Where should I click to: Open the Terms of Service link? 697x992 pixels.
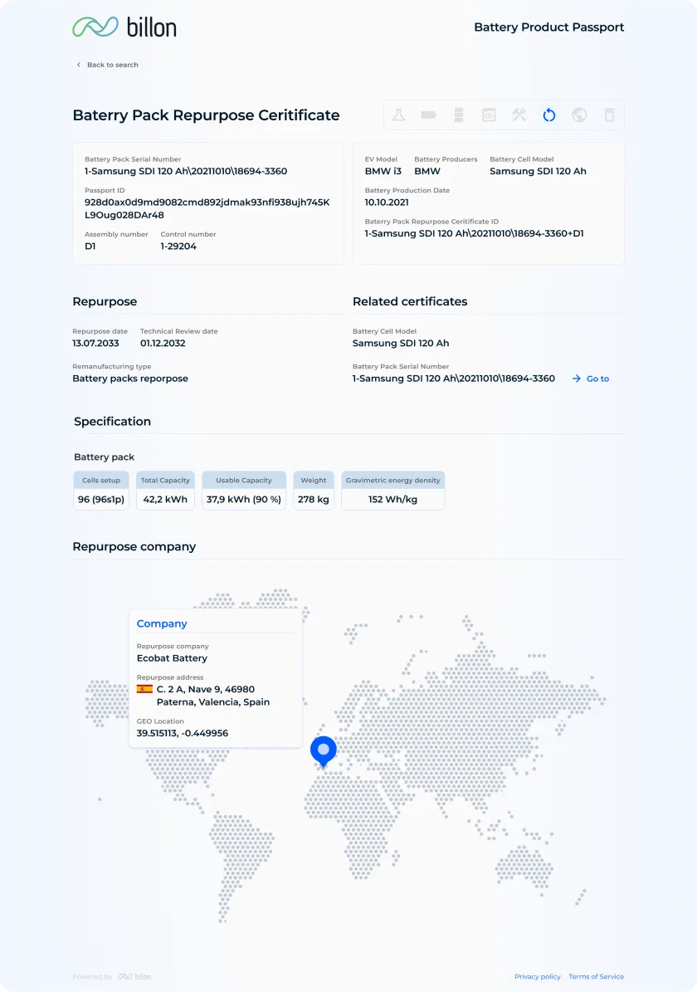[597, 977]
